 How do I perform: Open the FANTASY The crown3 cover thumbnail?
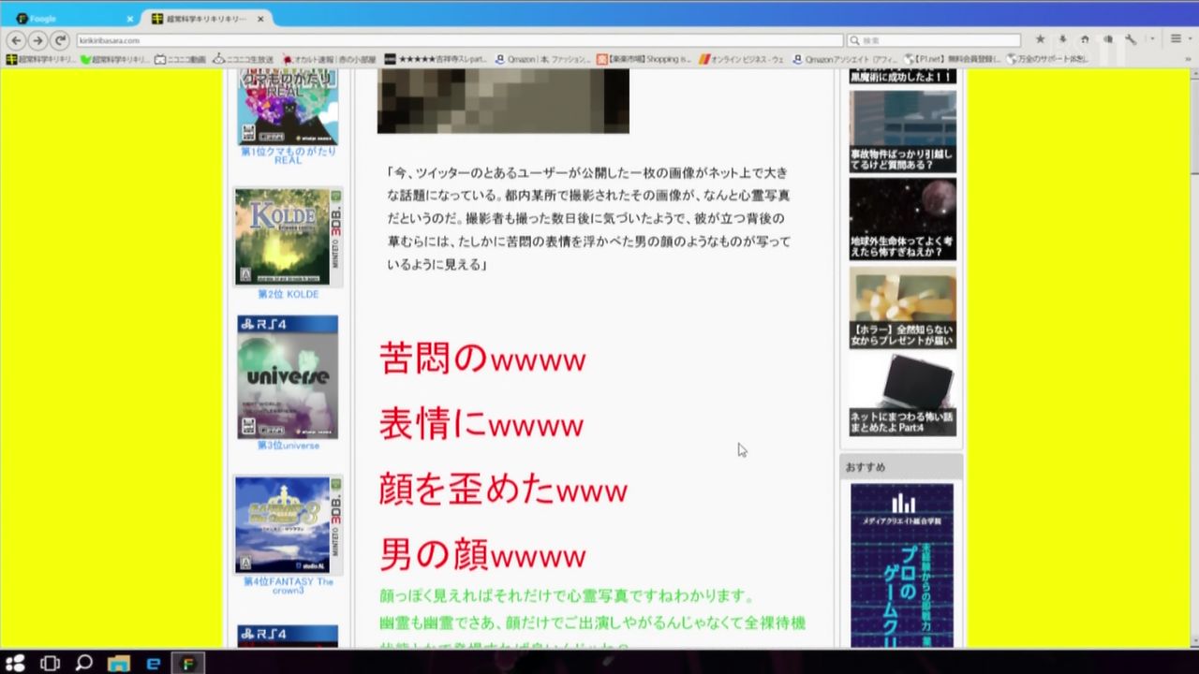click(289, 525)
